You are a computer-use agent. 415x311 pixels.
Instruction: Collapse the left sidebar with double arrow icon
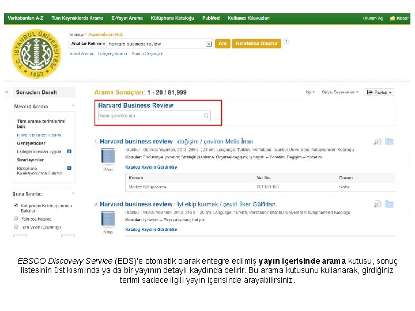click(x=6, y=92)
